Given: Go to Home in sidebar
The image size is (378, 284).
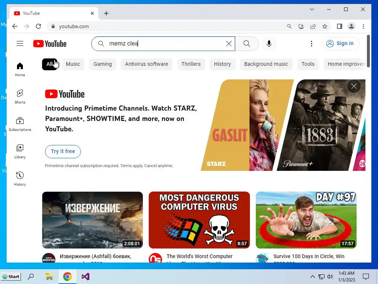Looking at the screenshot, I should (x=20, y=70).
